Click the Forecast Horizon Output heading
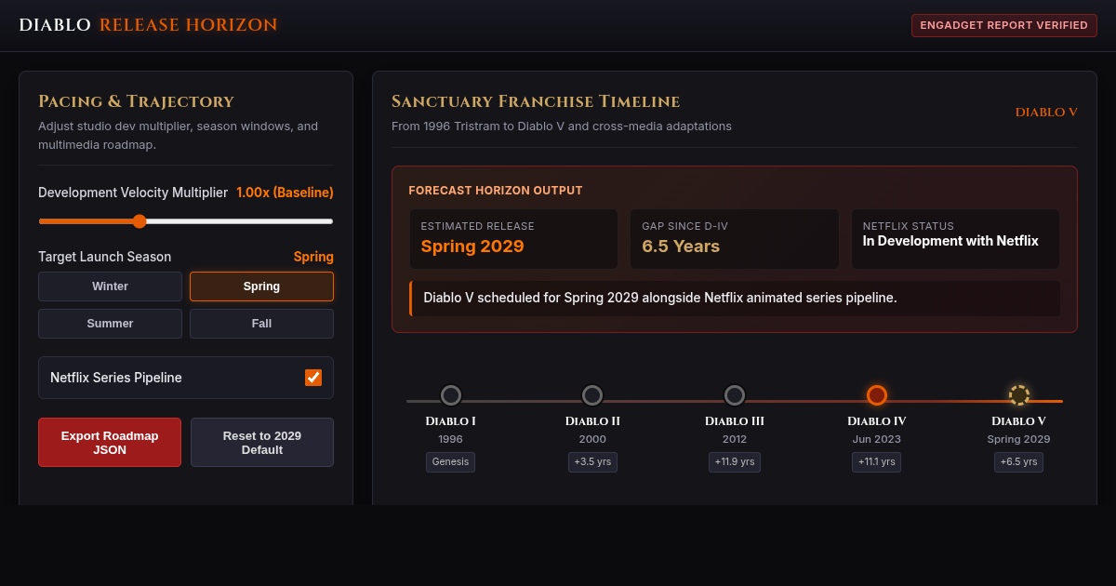The width and height of the screenshot is (1116, 586). pyautogui.click(x=496, y=191)
